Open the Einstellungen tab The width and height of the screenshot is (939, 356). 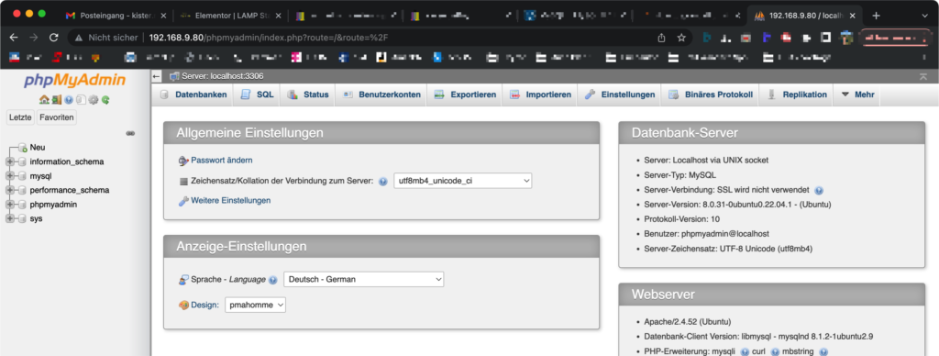point(620,95)
